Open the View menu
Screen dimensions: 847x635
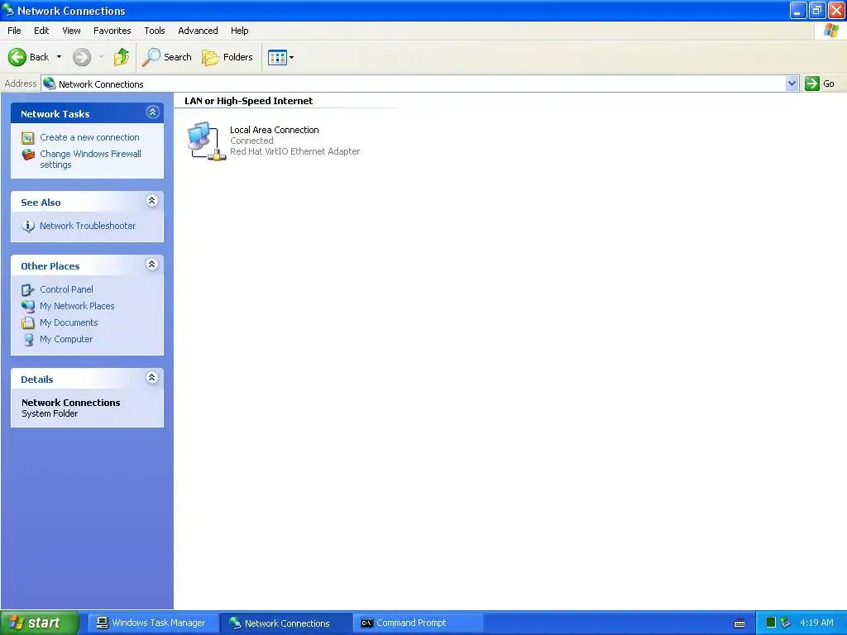coord(71,31)
